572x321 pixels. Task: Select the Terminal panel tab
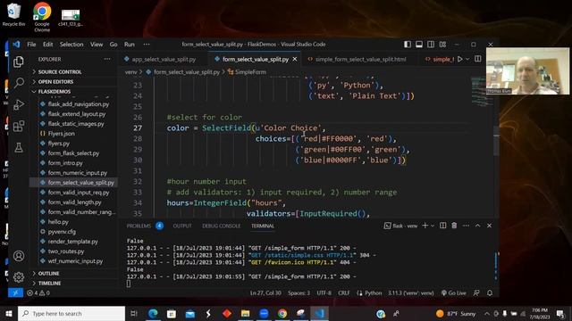(x=263, y=226)
